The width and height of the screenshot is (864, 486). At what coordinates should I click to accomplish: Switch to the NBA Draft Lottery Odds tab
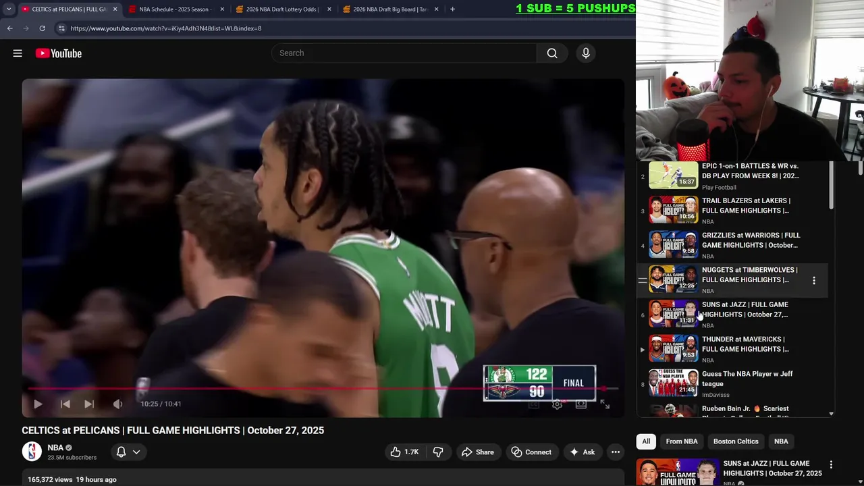click(x=282, y=9)
